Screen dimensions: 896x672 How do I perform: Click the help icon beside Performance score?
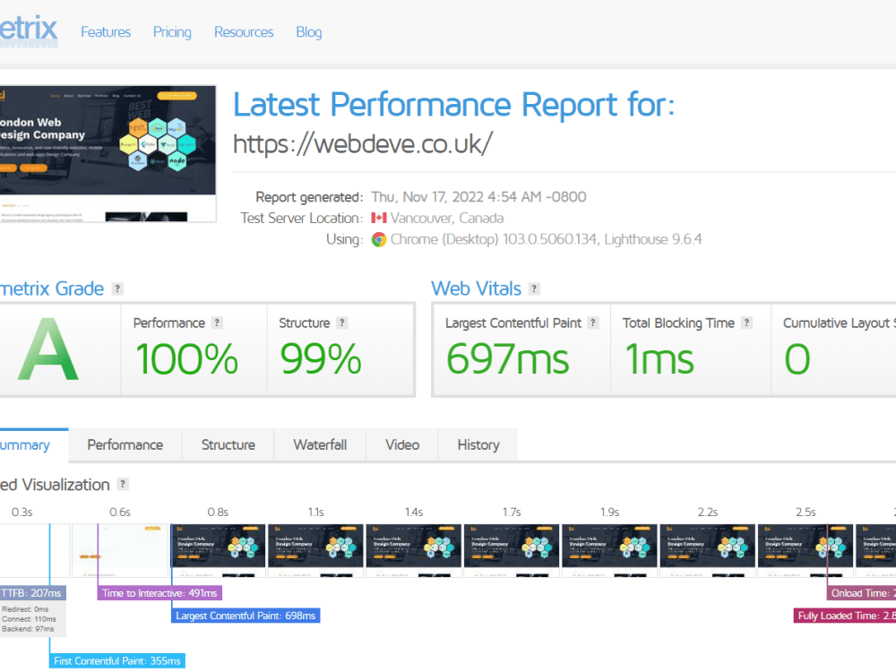[x=217, y=323]
